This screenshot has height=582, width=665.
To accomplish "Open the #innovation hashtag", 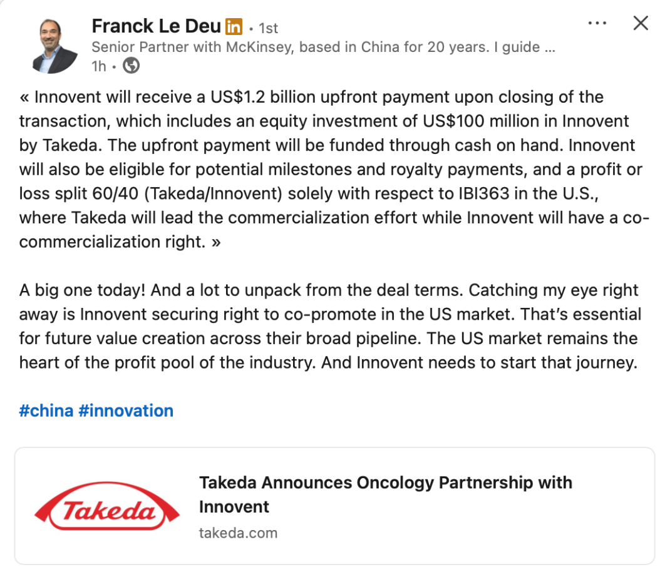I will pos(126,411).
